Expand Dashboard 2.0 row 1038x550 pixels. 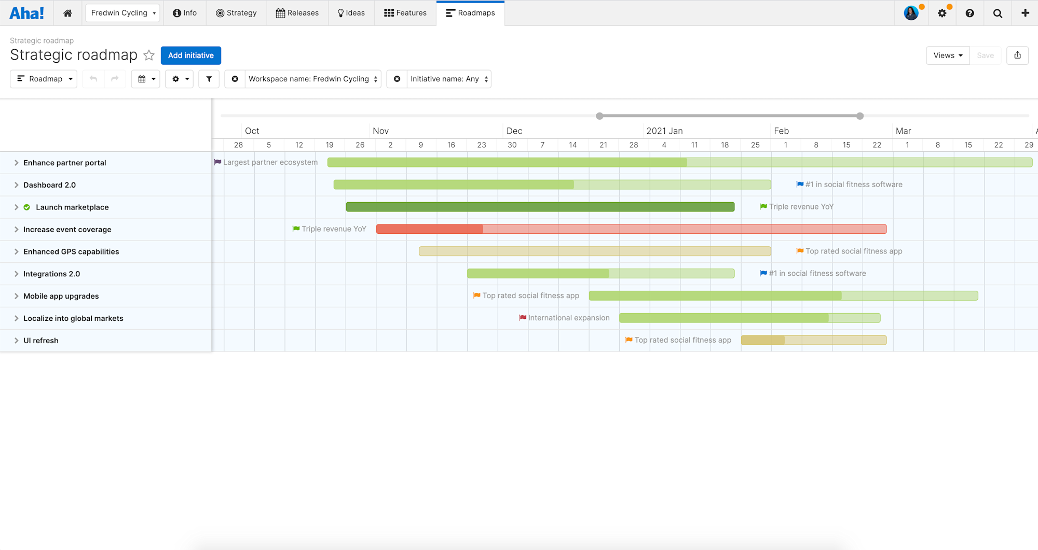[x=17, y=185]
